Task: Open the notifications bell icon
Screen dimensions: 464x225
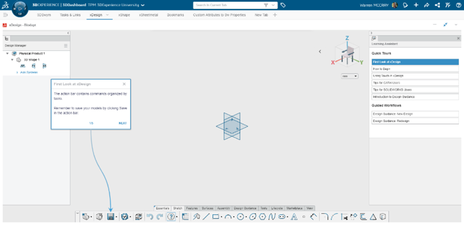Action: click(405, 5)
